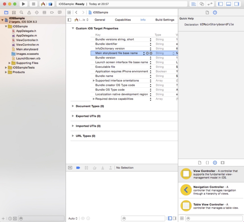244x222 pixels.
Task: Show the Variables view pane
Action: point(170,218)
